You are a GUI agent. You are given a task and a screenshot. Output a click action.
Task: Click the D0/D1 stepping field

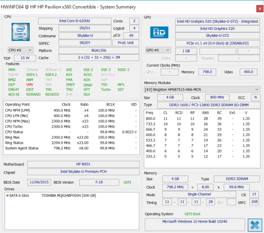85,28
